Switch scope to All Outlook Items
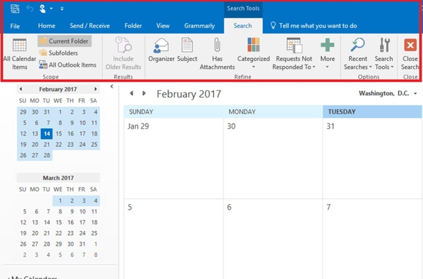The width and height of the screenshot is (423, 279). pos(69,65)
